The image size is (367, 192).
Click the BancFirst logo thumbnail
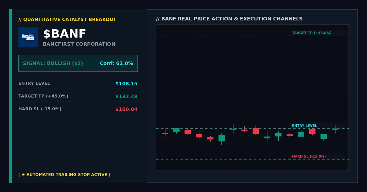pyautogui.click(x=28, y=37)
